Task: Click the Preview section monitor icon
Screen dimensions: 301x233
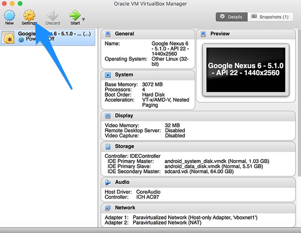Action: click(x=203, y=34)
